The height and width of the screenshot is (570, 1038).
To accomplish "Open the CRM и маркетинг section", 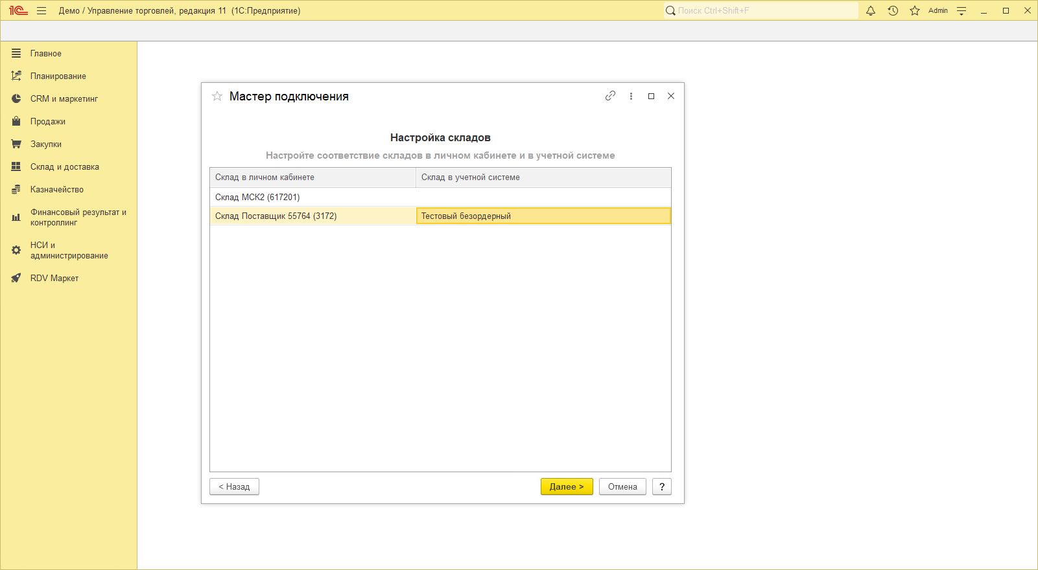I will [64, 98].
